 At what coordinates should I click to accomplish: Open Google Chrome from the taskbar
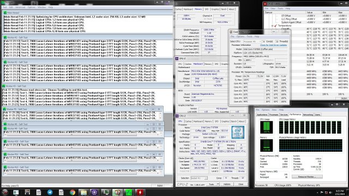pos(73,192)
